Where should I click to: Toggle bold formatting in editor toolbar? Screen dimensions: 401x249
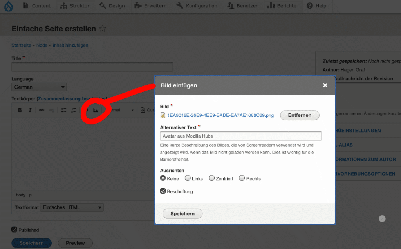tap(20, 110)
